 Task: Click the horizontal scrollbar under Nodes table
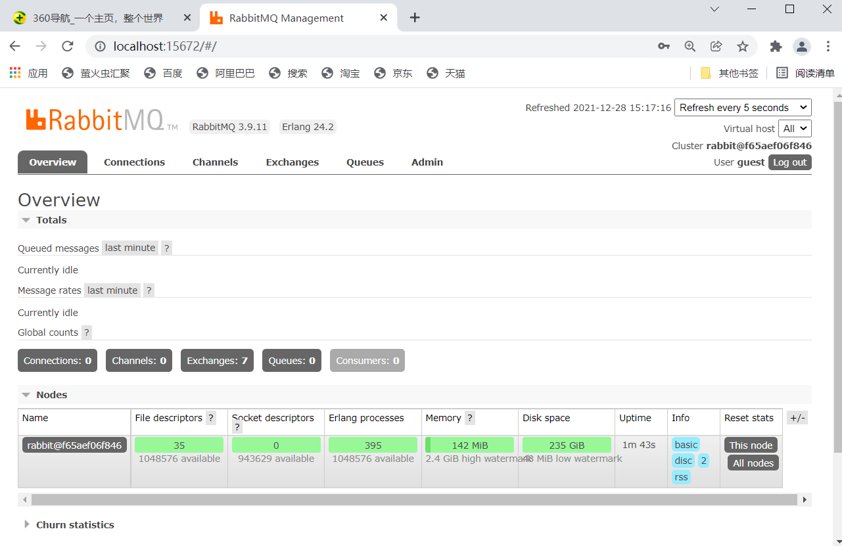tap(414, 500)
